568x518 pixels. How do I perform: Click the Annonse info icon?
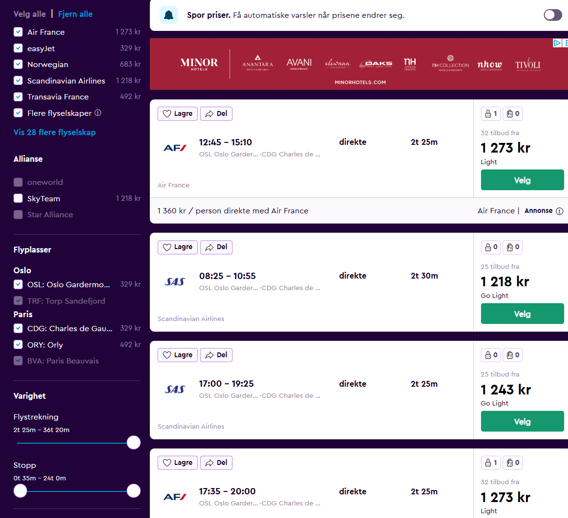tap(559, 211)
